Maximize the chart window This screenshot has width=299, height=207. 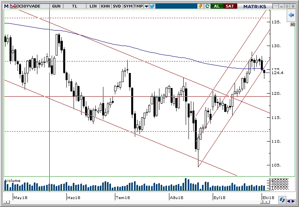287,6
